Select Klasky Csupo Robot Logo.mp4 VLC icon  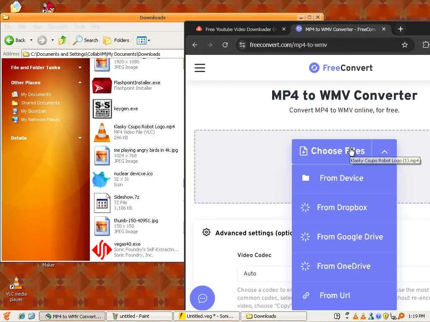[102, 132]
